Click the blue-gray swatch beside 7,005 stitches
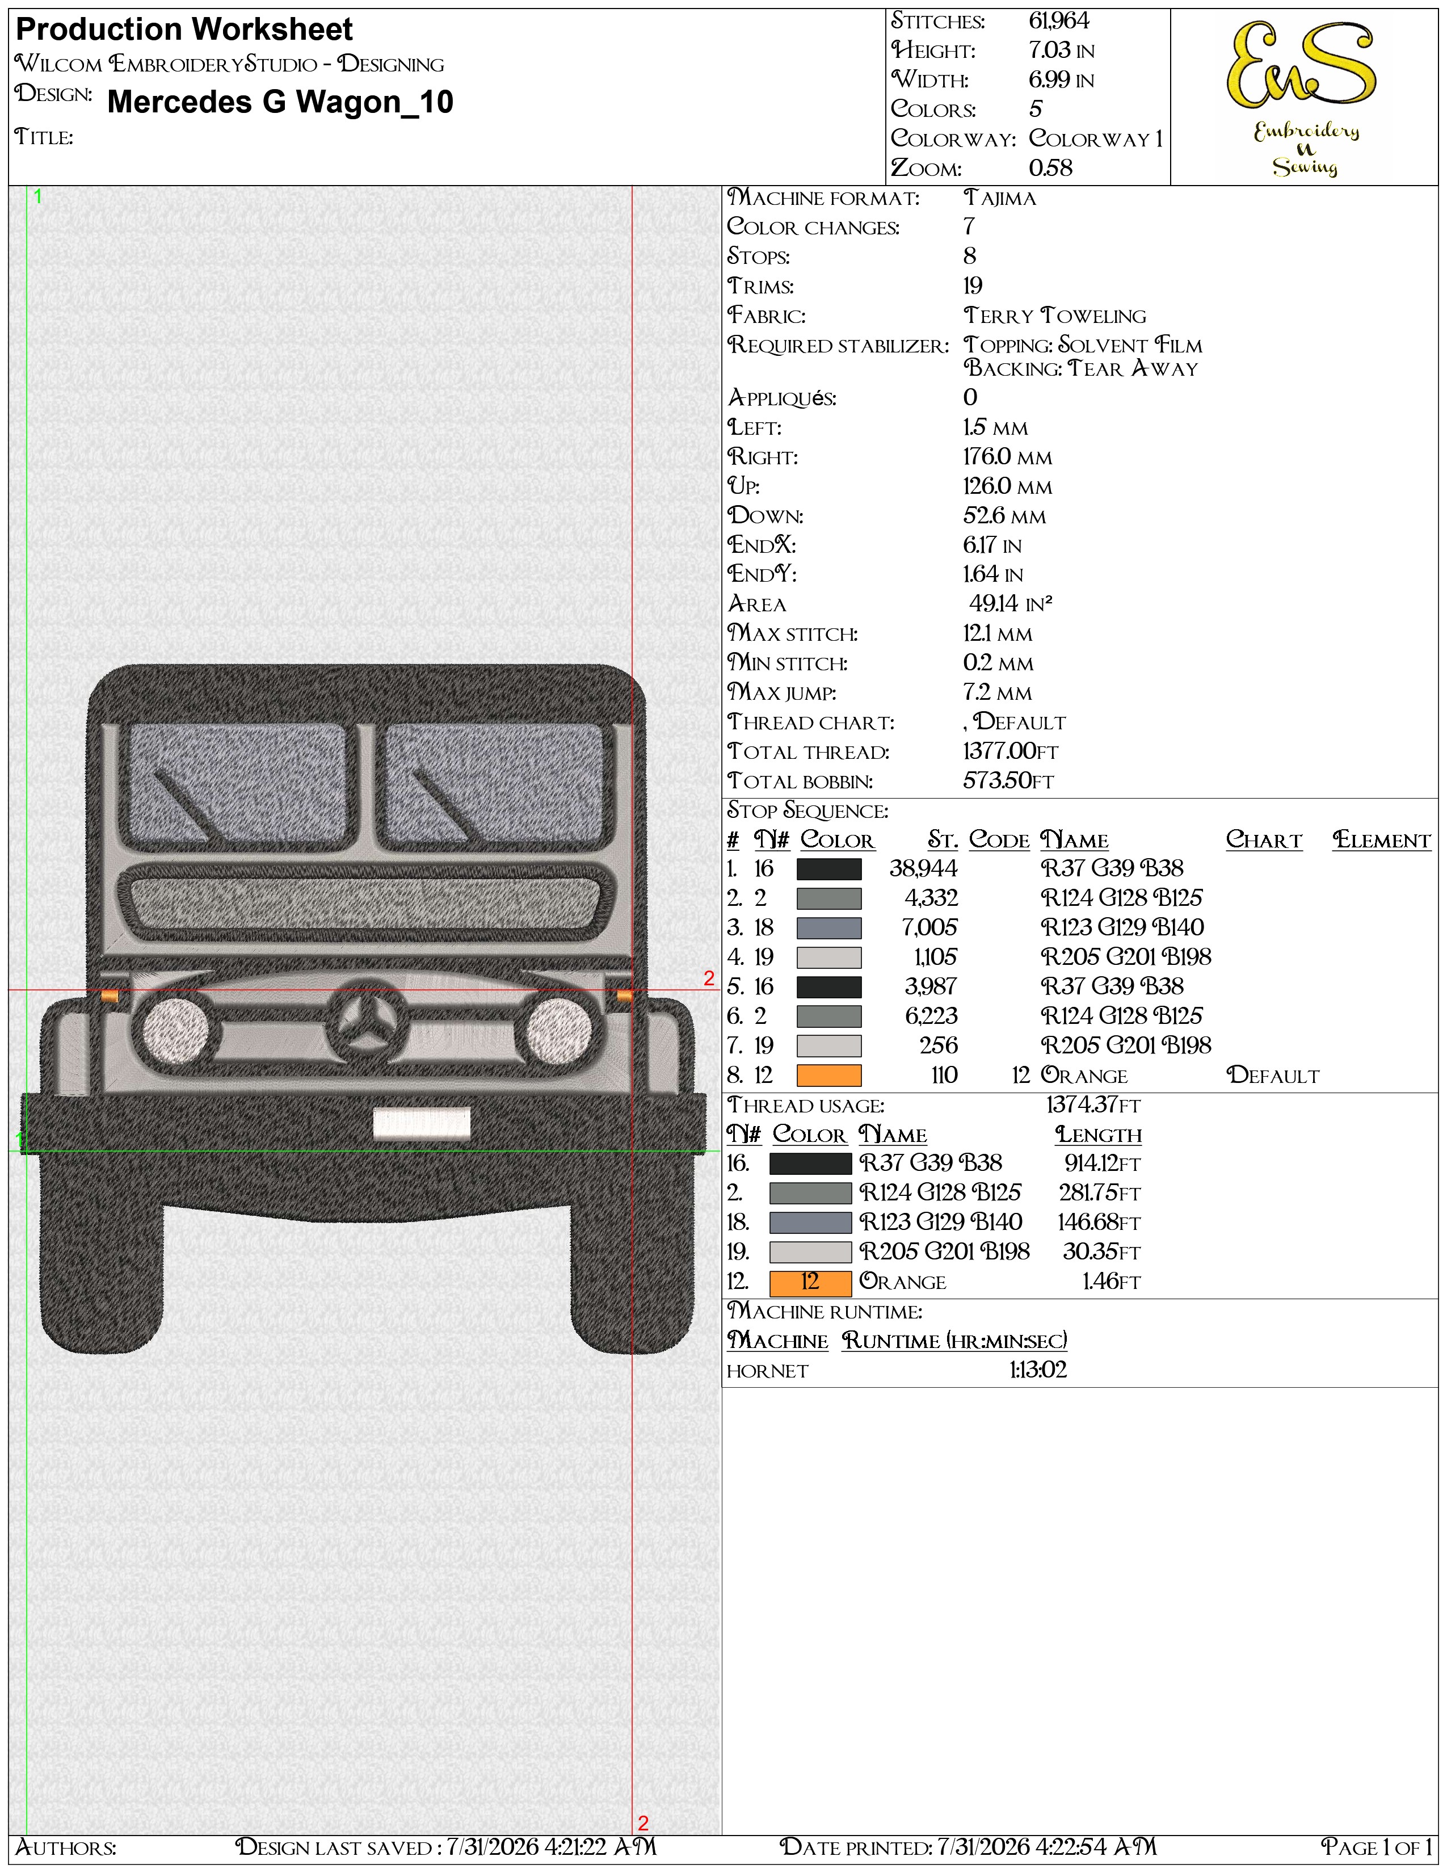The height and width of the screenshot is (1873, 1447). [829, 928]
